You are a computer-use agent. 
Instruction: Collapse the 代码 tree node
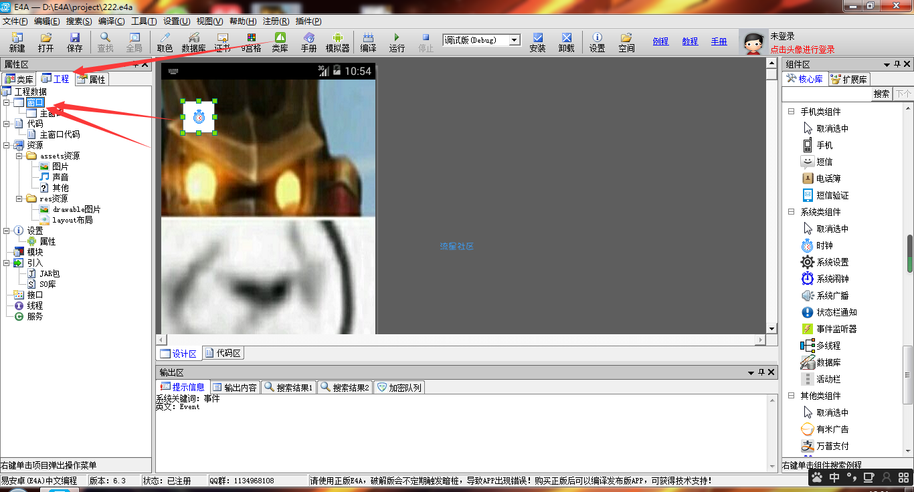[6, 124]
